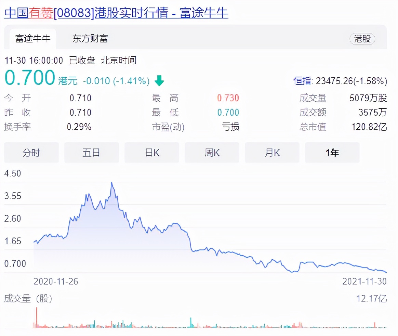This screenshot has height=336, width=398.
Task: Click the end date 2021-11-30 label
Action: point(364,282)
